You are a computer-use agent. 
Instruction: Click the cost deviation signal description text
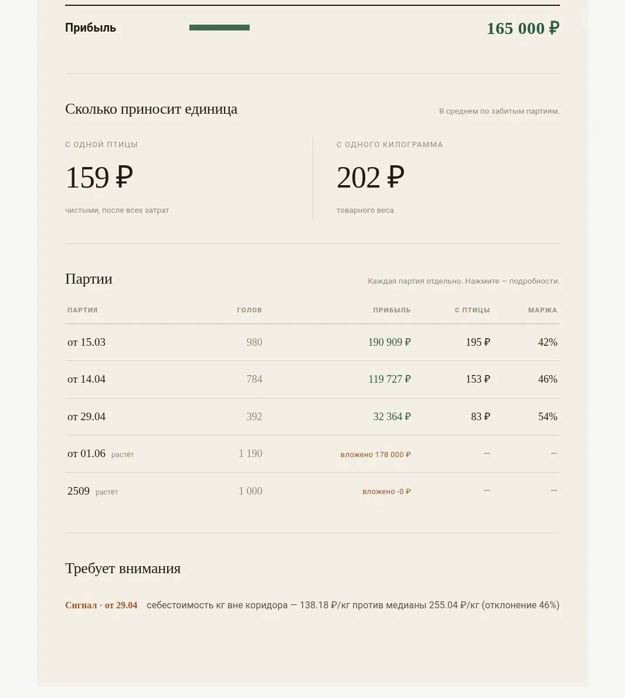pyautogui.click(x=353, y=605)
